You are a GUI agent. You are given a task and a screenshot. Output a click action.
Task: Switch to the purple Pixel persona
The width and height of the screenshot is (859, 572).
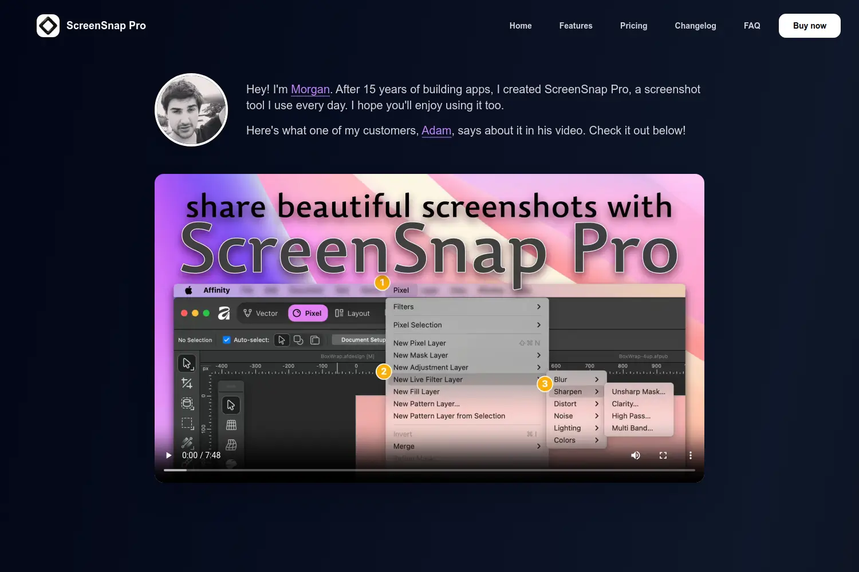click(308, 313)
